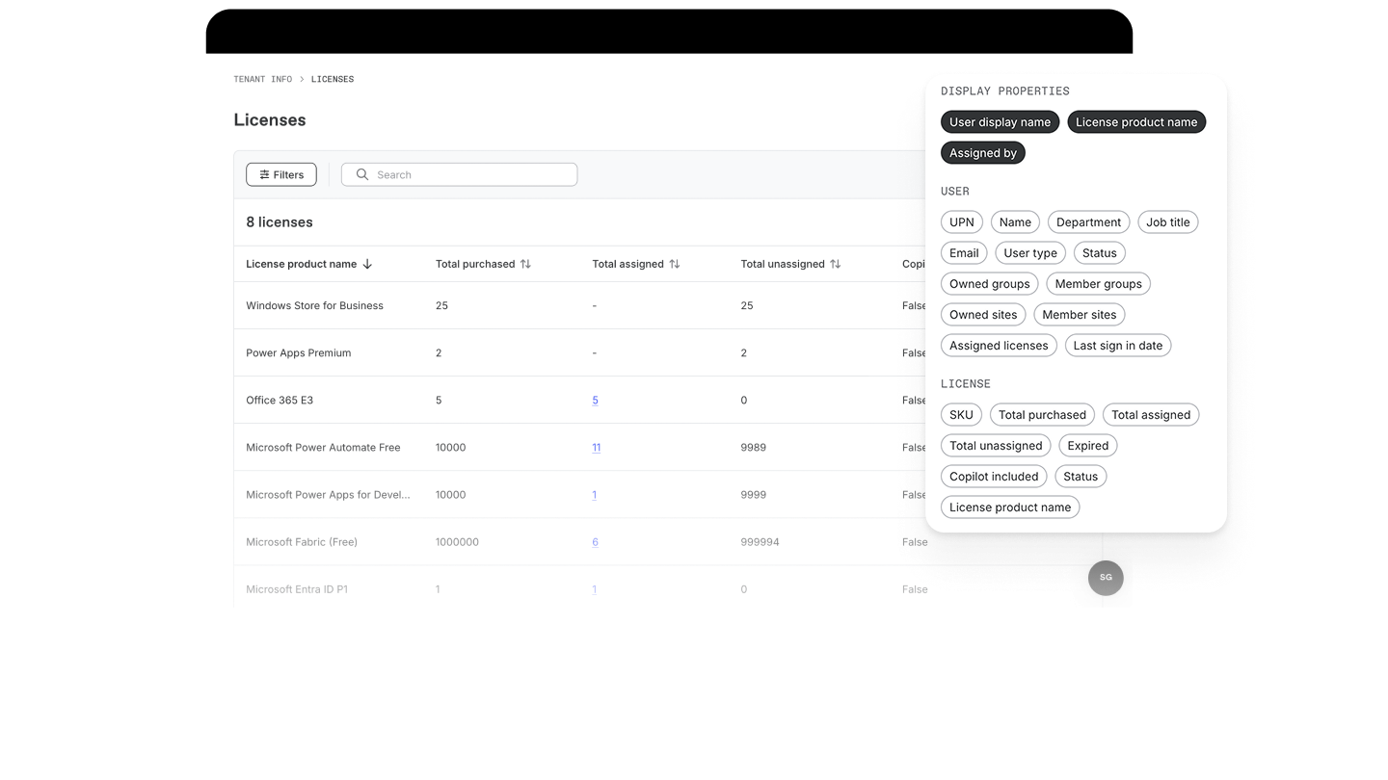Click the Total unassigned sort arrows icon
This screenshot has height=780, width=1388.
[836, 264]
